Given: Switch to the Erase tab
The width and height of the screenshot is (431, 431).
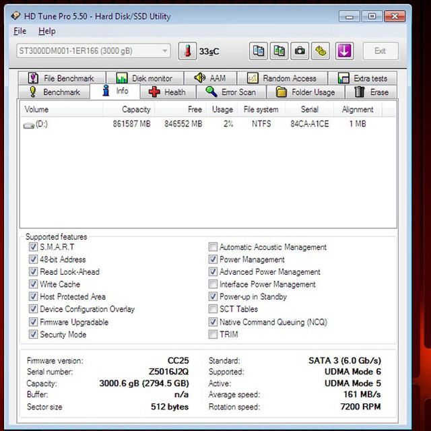Looking at the screenshot, I should pyautogui.click(x=371, y=92).
